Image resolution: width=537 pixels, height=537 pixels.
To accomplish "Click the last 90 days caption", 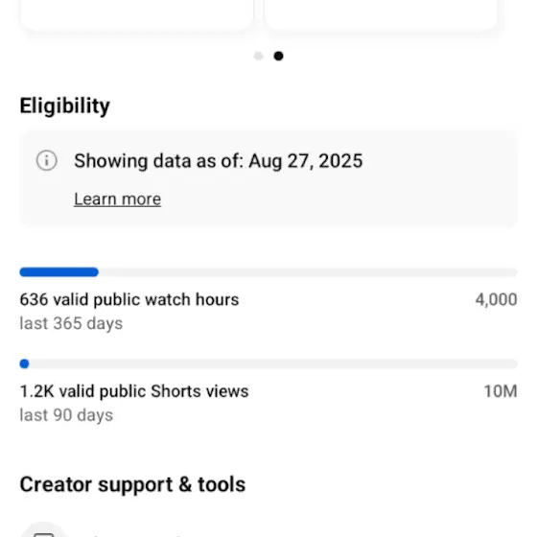I will (x=66, y=415).
